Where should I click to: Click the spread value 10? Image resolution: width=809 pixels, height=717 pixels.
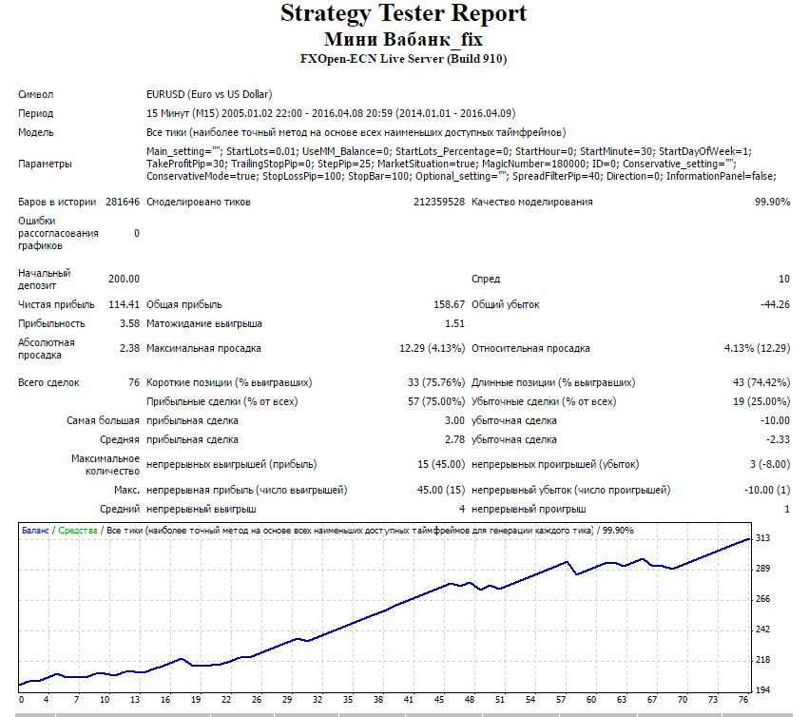(x=783, y=279)
